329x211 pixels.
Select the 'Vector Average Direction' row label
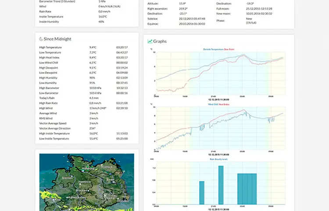pyautogui.click(x=55, y=128)
